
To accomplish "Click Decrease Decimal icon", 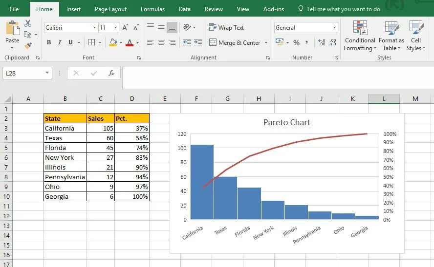I will coord(332,42).
